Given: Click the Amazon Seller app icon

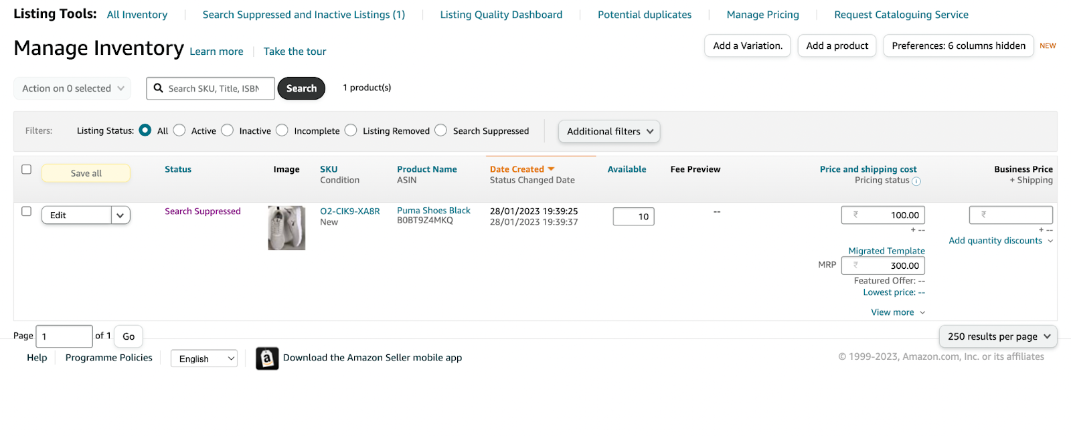Looking at the screenshot, I should [x=267, y=358].
